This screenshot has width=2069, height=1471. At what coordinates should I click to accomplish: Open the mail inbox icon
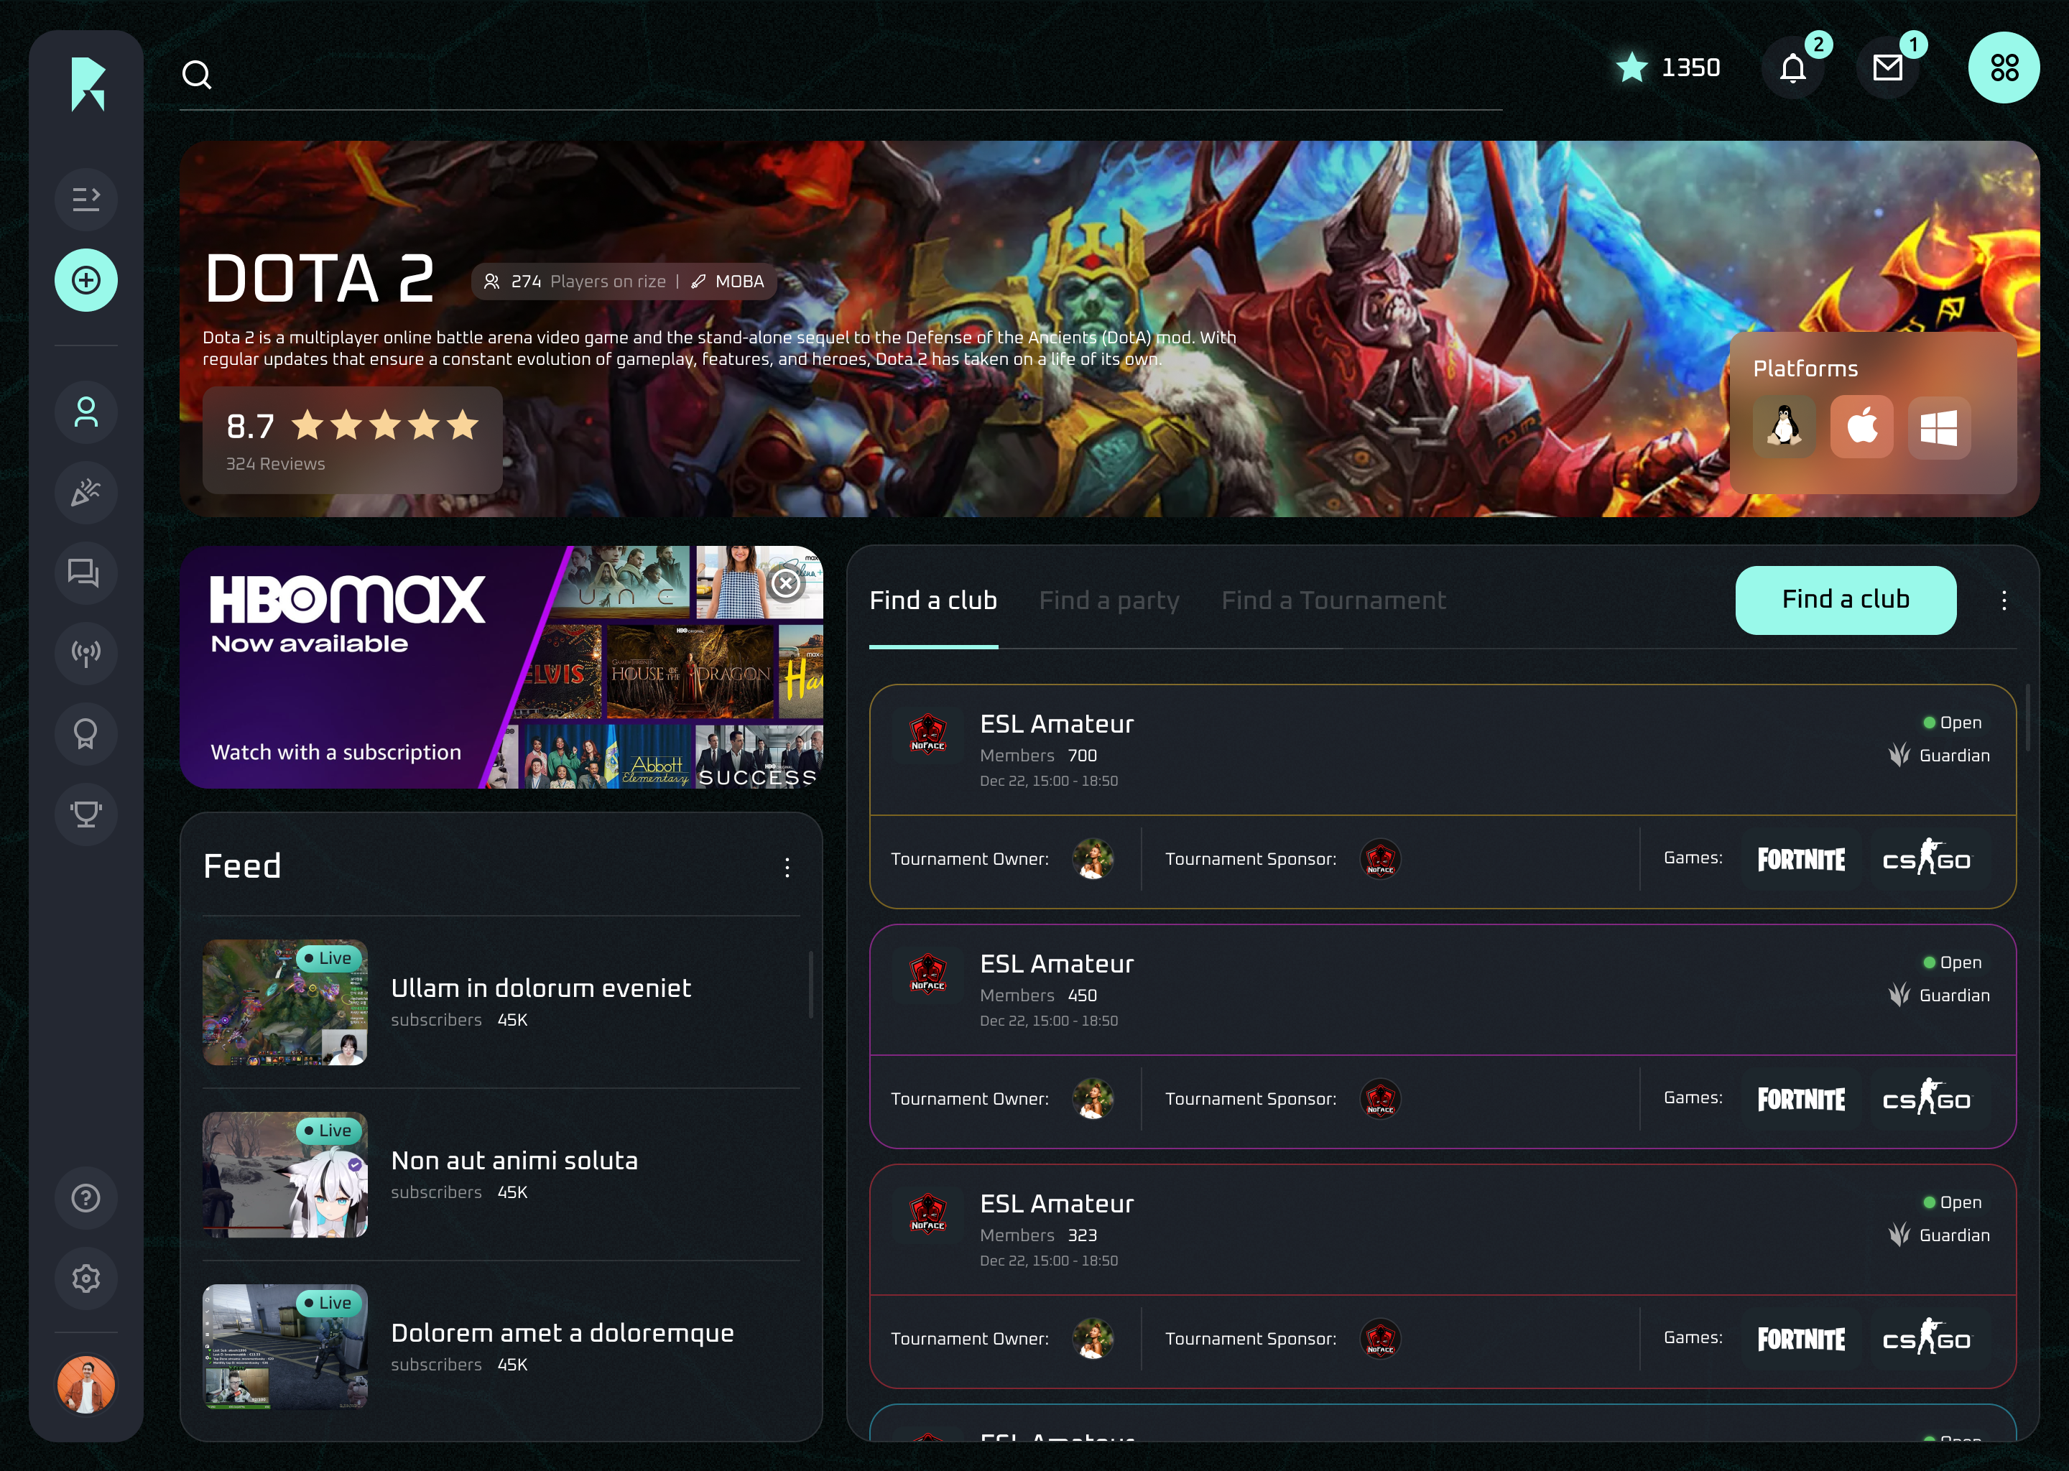[x=1887, y=69]
